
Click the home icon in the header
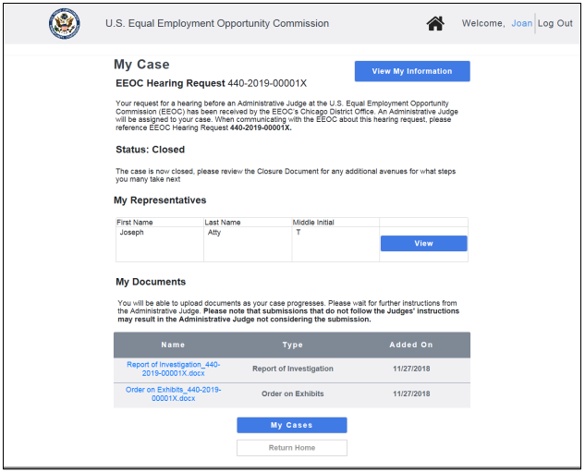[435, 23]
